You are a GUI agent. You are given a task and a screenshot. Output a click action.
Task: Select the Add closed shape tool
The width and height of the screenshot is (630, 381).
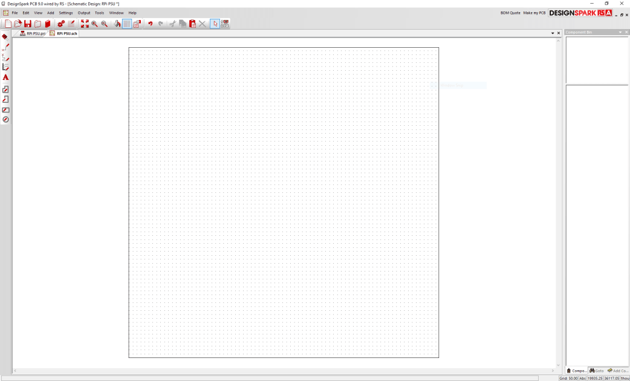pos(5,90)
